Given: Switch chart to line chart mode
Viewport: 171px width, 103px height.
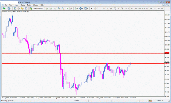Looking at the screenshot, I should (55, 8).
